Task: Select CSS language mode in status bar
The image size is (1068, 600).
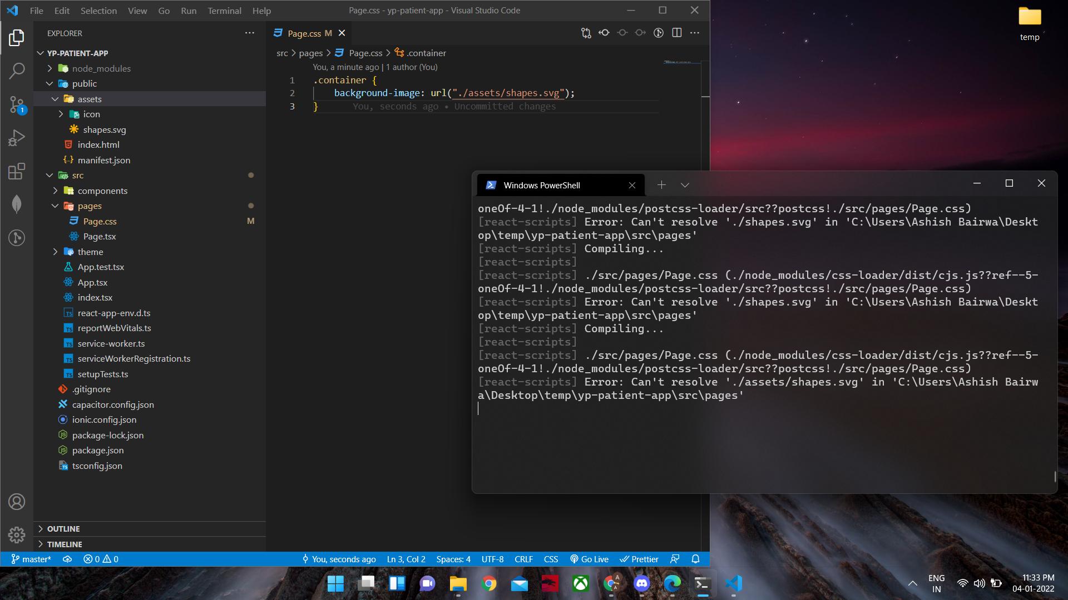Action: [551, 559]
